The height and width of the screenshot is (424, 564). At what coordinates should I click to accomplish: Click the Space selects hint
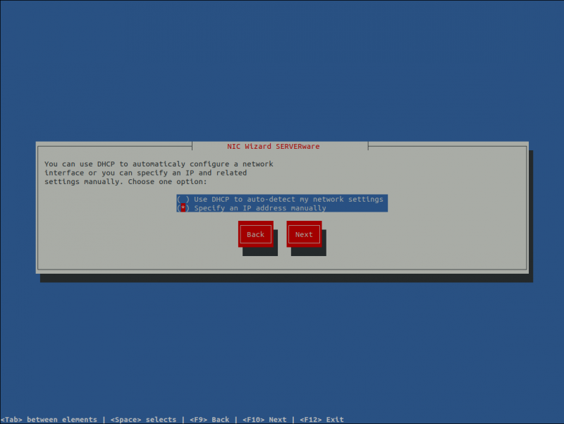pyautogui.click(x=145, y=419)
